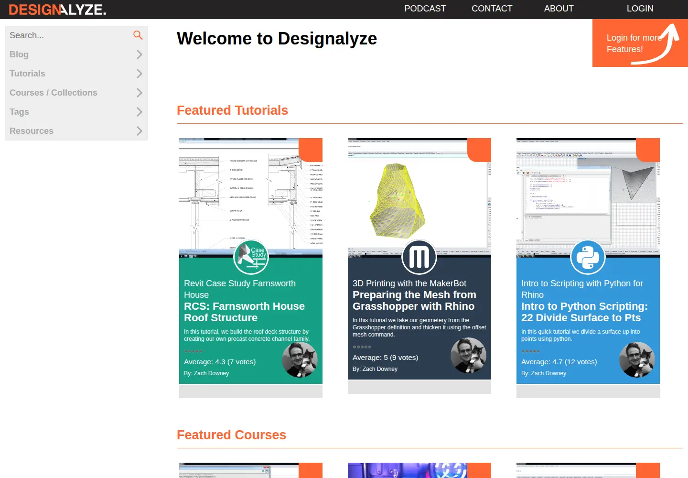
Task: Expand the Tags sidebar chevron
Action: pos(139,112)
